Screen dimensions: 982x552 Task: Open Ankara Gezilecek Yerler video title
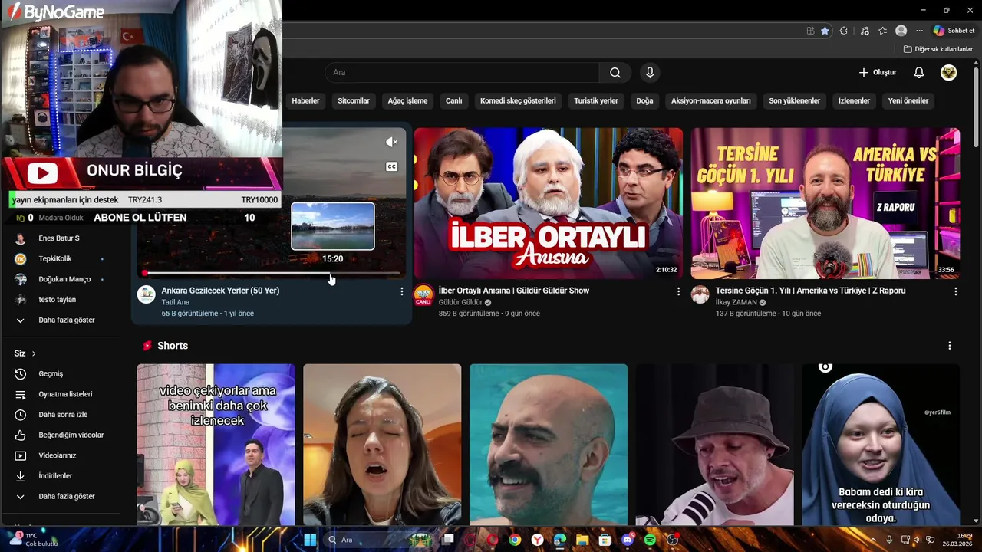220,291
